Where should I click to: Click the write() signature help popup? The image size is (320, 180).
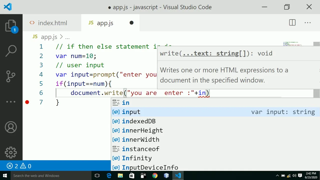point(238,67)
